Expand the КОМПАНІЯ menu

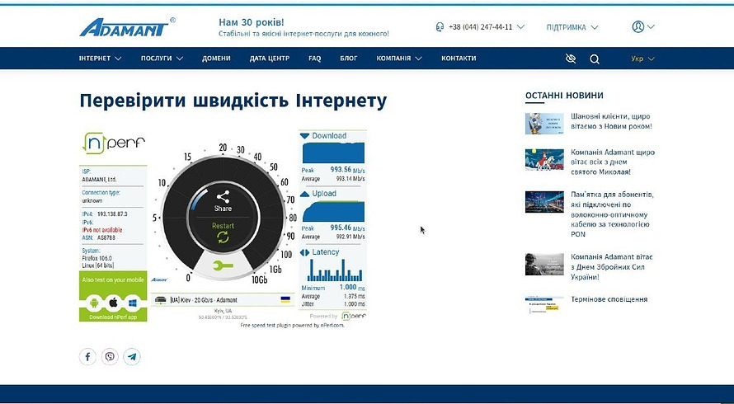(399, 59)
